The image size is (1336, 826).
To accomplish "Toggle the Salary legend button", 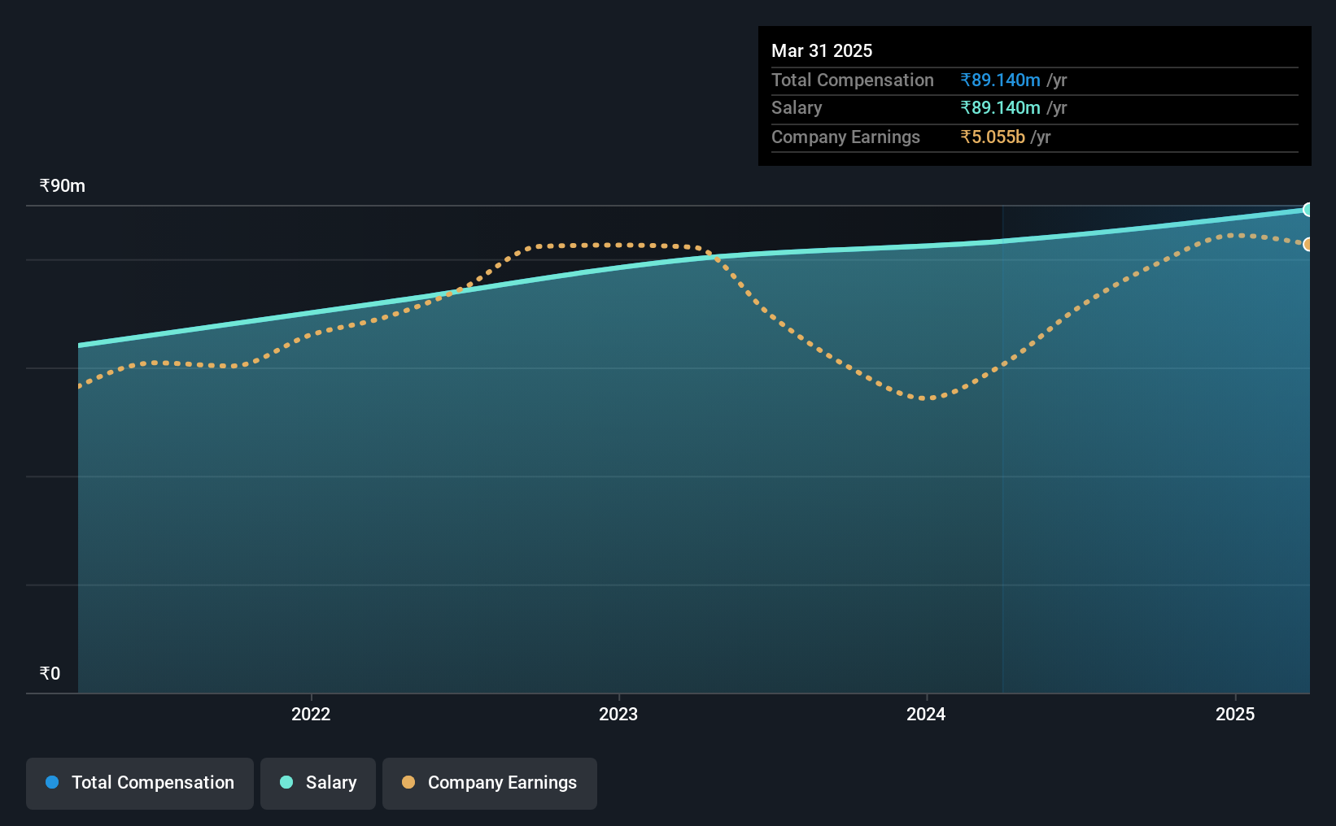I will tap(318, 783).
